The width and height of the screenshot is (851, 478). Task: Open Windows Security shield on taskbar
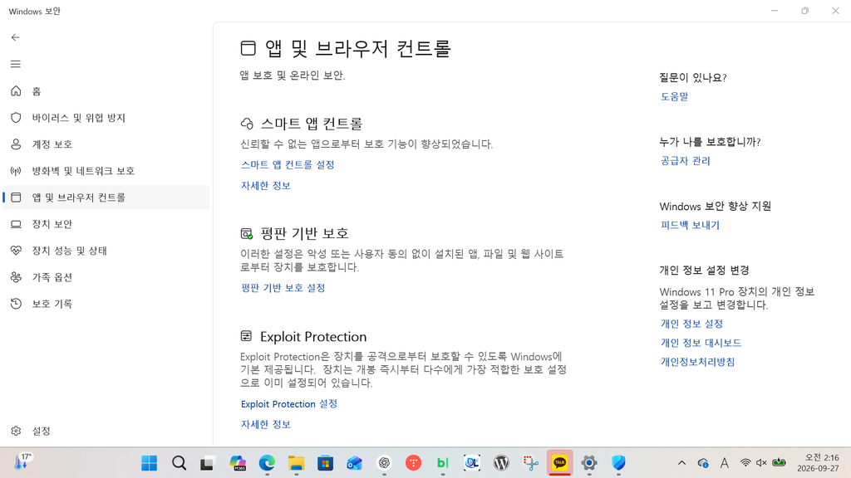tap(618, 463)
